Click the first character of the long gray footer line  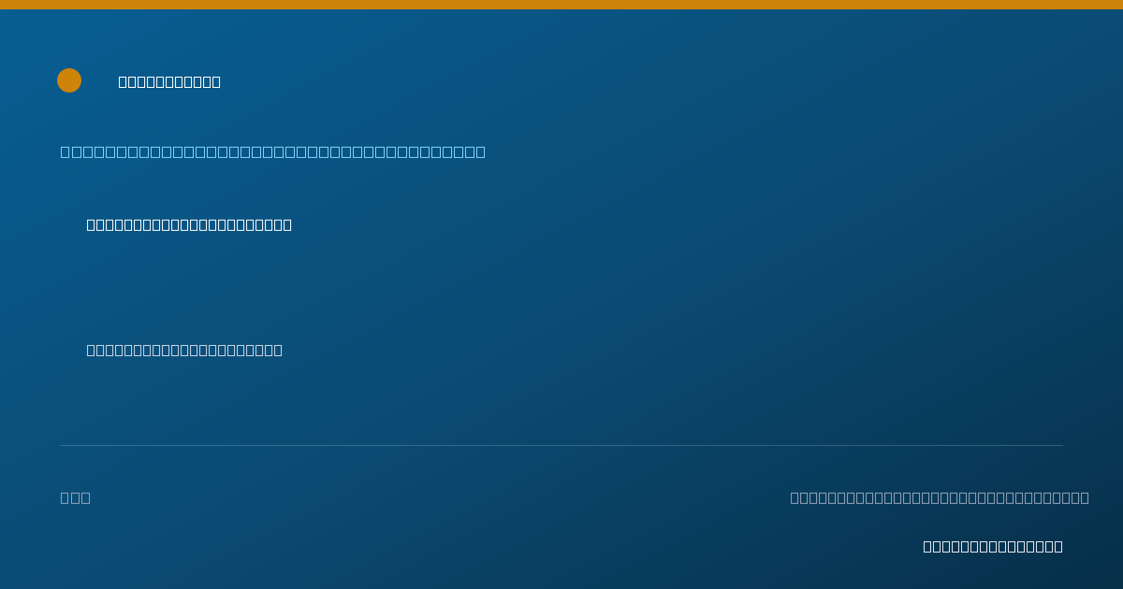click(795, 497)
